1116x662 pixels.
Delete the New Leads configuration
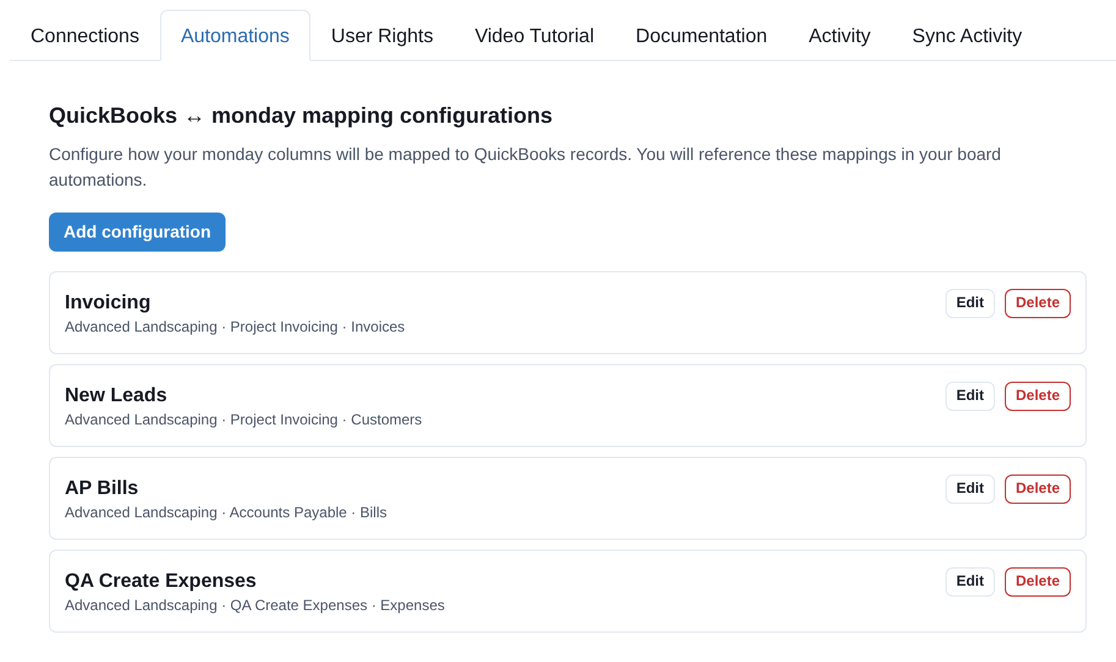tap(1037, 396)
